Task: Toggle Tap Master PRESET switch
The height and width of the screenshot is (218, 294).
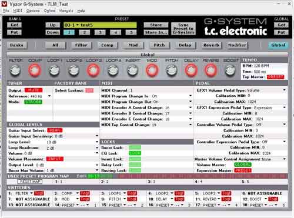Action: pyautogui.click(x=275, y=77)
